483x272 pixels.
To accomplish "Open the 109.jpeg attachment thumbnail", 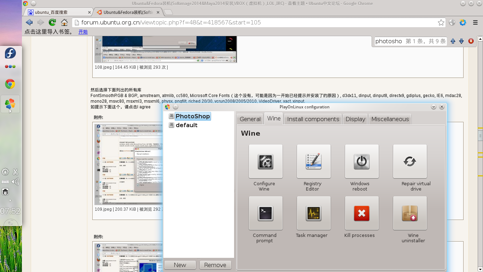I will point(129,164).
